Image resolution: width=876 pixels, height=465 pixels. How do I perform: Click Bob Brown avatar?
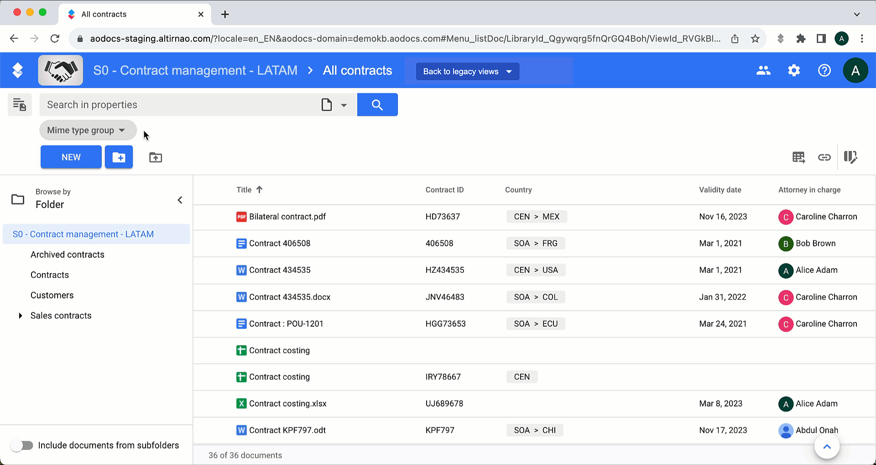point(786,244)
